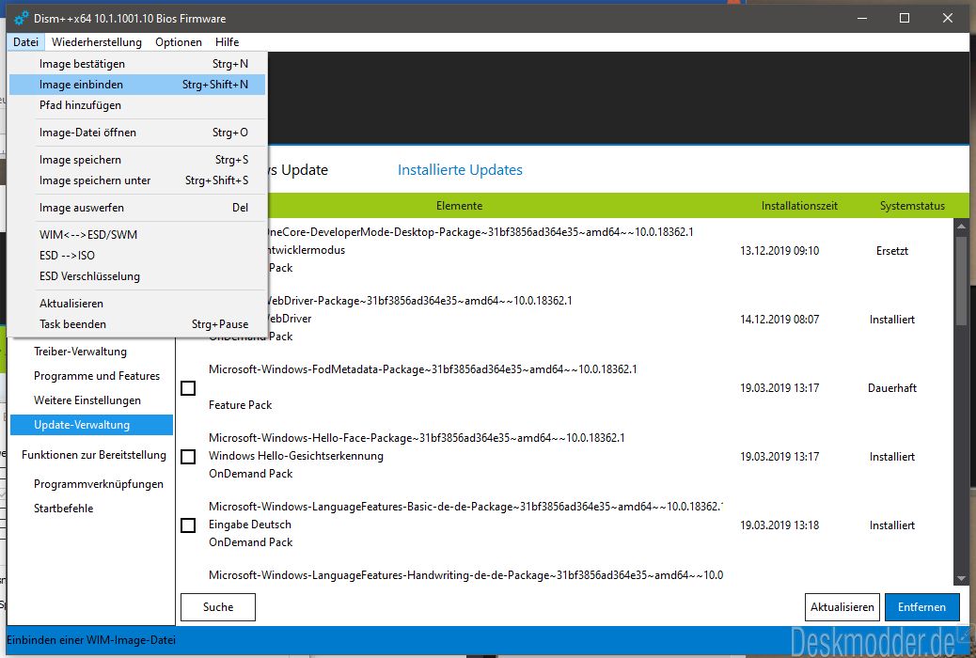Select Funktionen zur Bereitstellung sidebar group
976x658 pixels.
[x=94, y=455]
